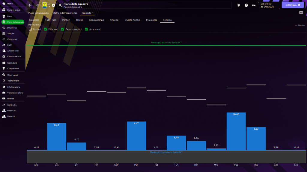Expand the Rapporto dropdown
Image resolution: width=307 pixels, height=172 pixels.
point(88,13)
